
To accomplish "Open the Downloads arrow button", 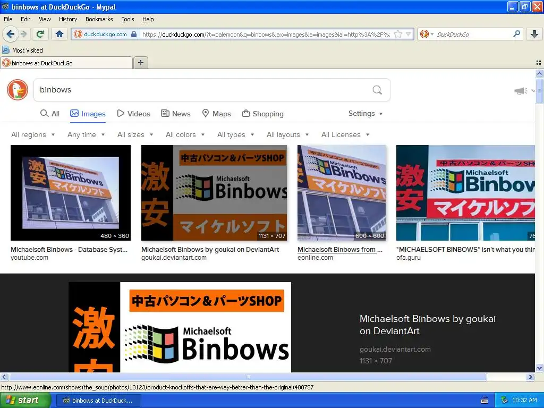I will [x=534, y=34].
